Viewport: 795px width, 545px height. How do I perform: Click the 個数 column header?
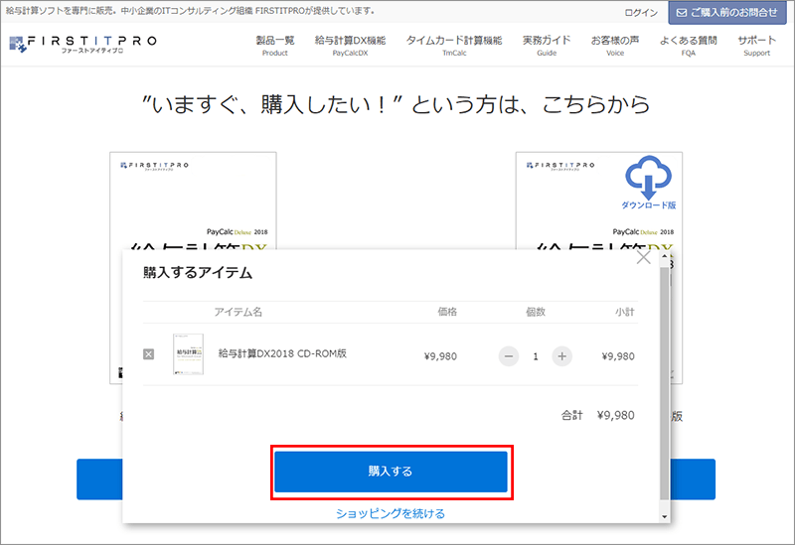[536, 312]
